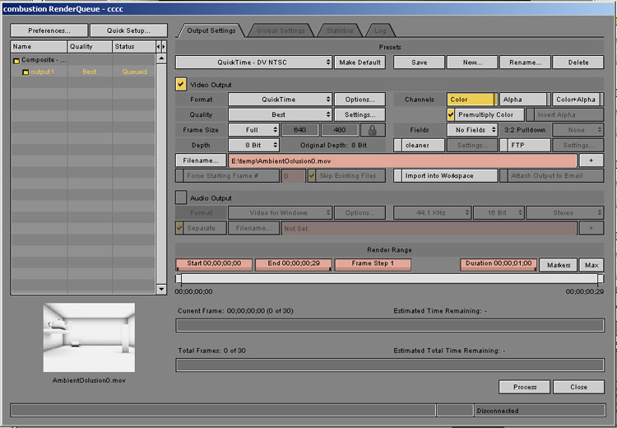
Task: Click the Frame Step 1 field
Action: point(373,264)
